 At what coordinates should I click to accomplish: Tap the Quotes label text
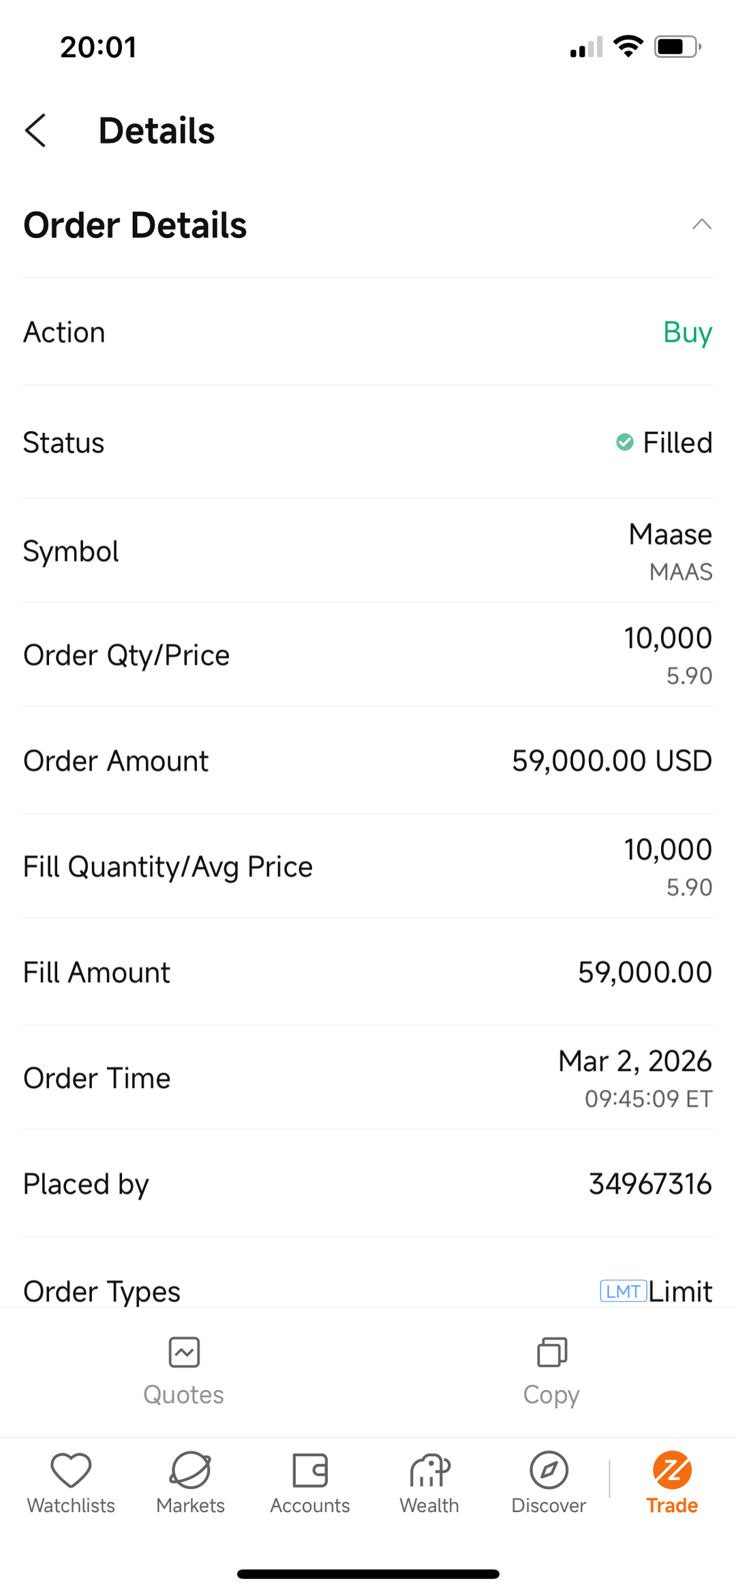coord(183,1395)
